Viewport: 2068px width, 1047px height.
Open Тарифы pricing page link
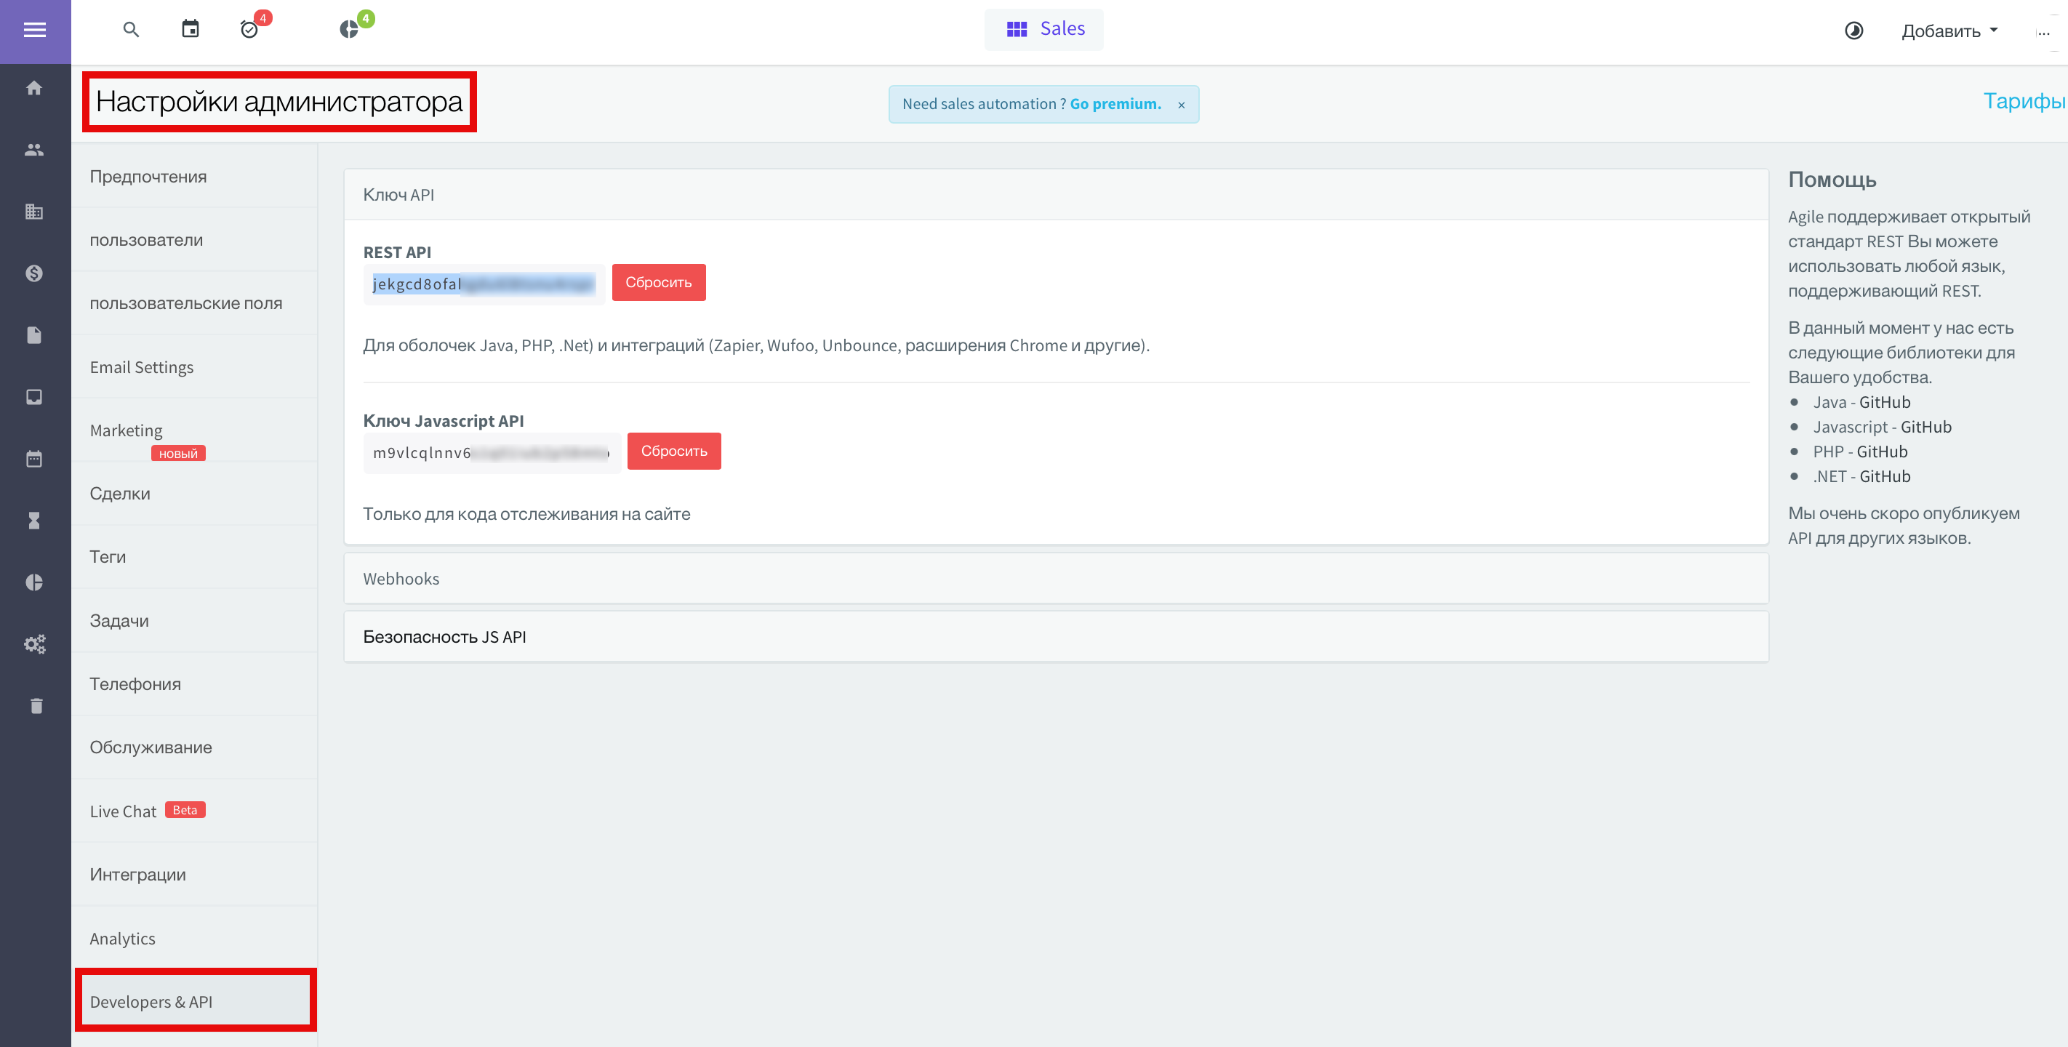pyautogui.click(x=2023, y=102)
